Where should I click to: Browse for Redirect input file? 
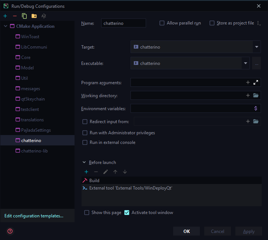coord(256,121)
